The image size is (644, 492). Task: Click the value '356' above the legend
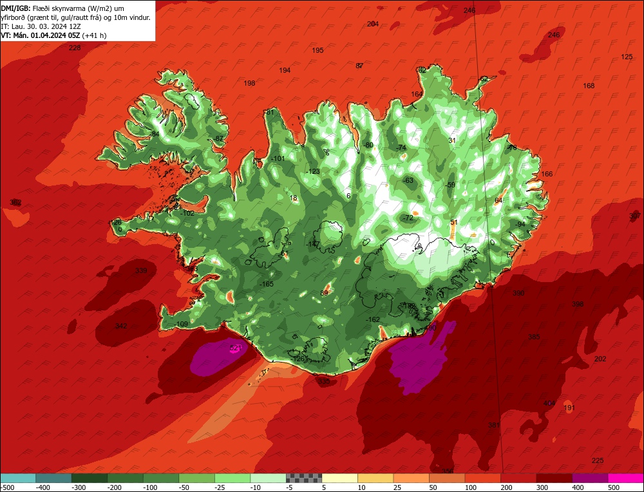point(448,471)
